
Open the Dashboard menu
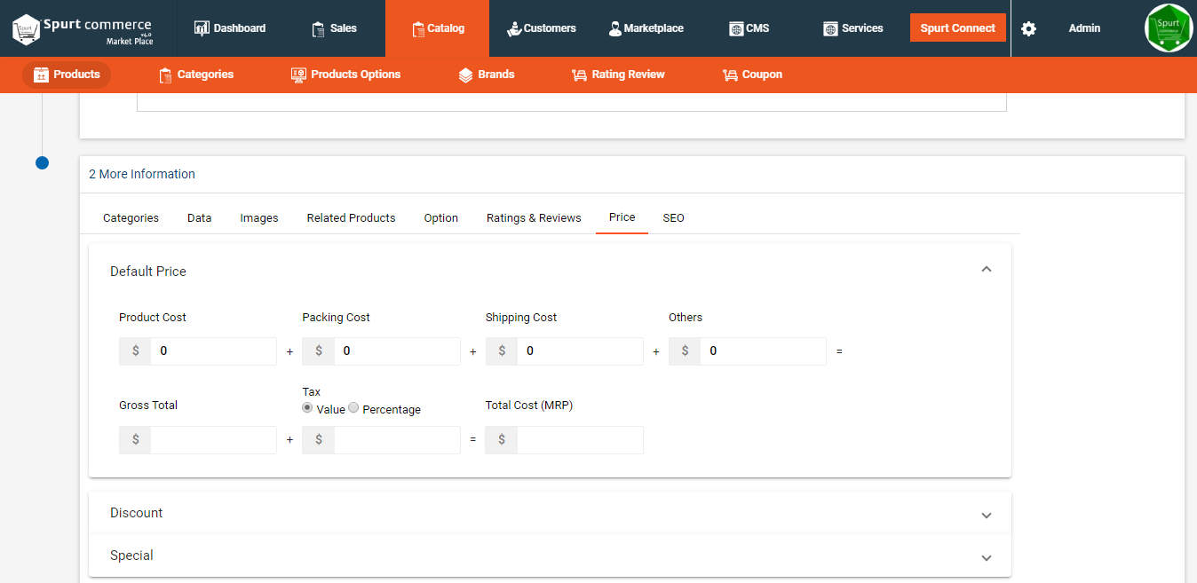tap(230, 28)
